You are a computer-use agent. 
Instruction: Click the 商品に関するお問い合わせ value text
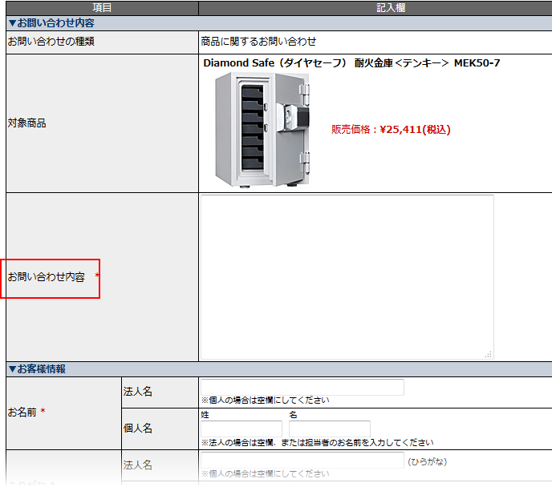[x=258, y=42]
